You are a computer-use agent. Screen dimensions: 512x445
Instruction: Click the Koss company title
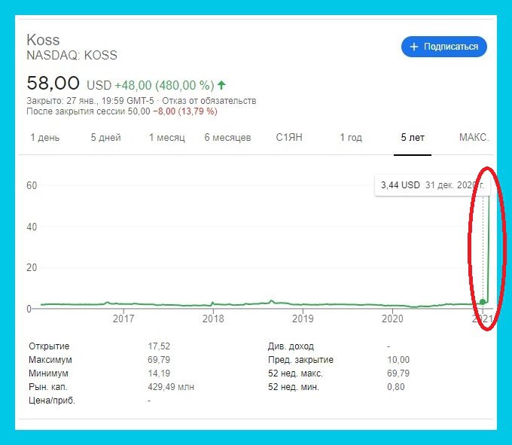43,40
